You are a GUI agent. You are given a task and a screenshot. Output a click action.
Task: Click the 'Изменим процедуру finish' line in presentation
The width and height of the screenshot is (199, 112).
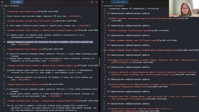pos(138,30)
